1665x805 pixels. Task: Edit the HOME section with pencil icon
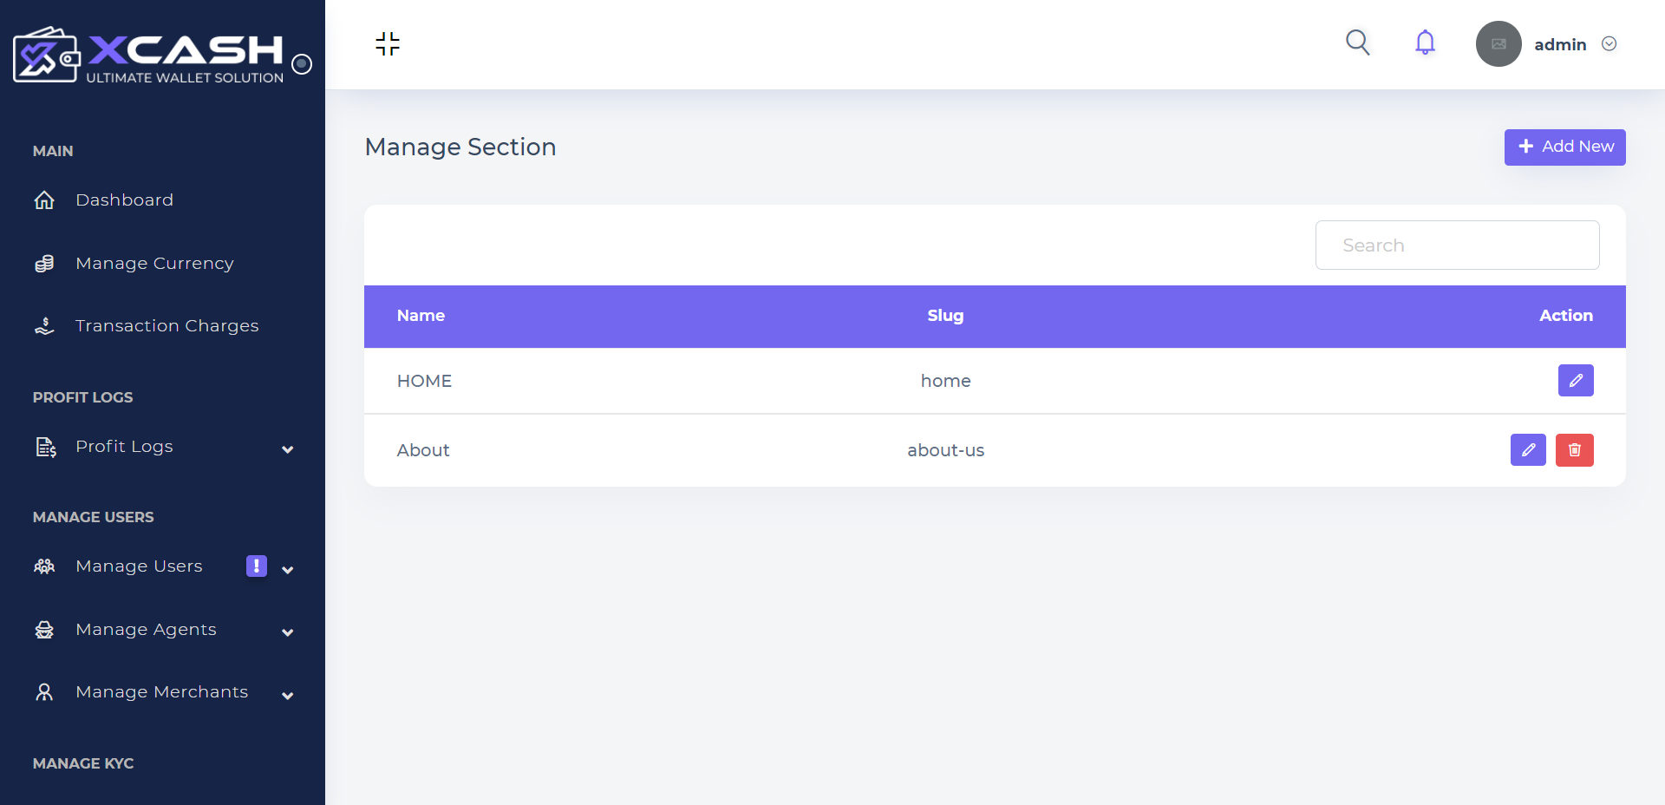(1576, 380)
